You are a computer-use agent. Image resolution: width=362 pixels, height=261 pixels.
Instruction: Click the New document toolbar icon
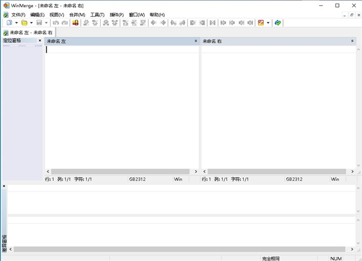[x=8, y=23]
